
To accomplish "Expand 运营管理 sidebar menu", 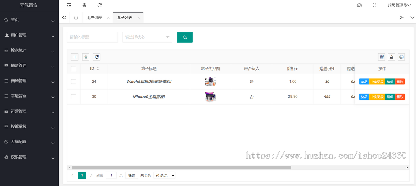I will point(29,111).
